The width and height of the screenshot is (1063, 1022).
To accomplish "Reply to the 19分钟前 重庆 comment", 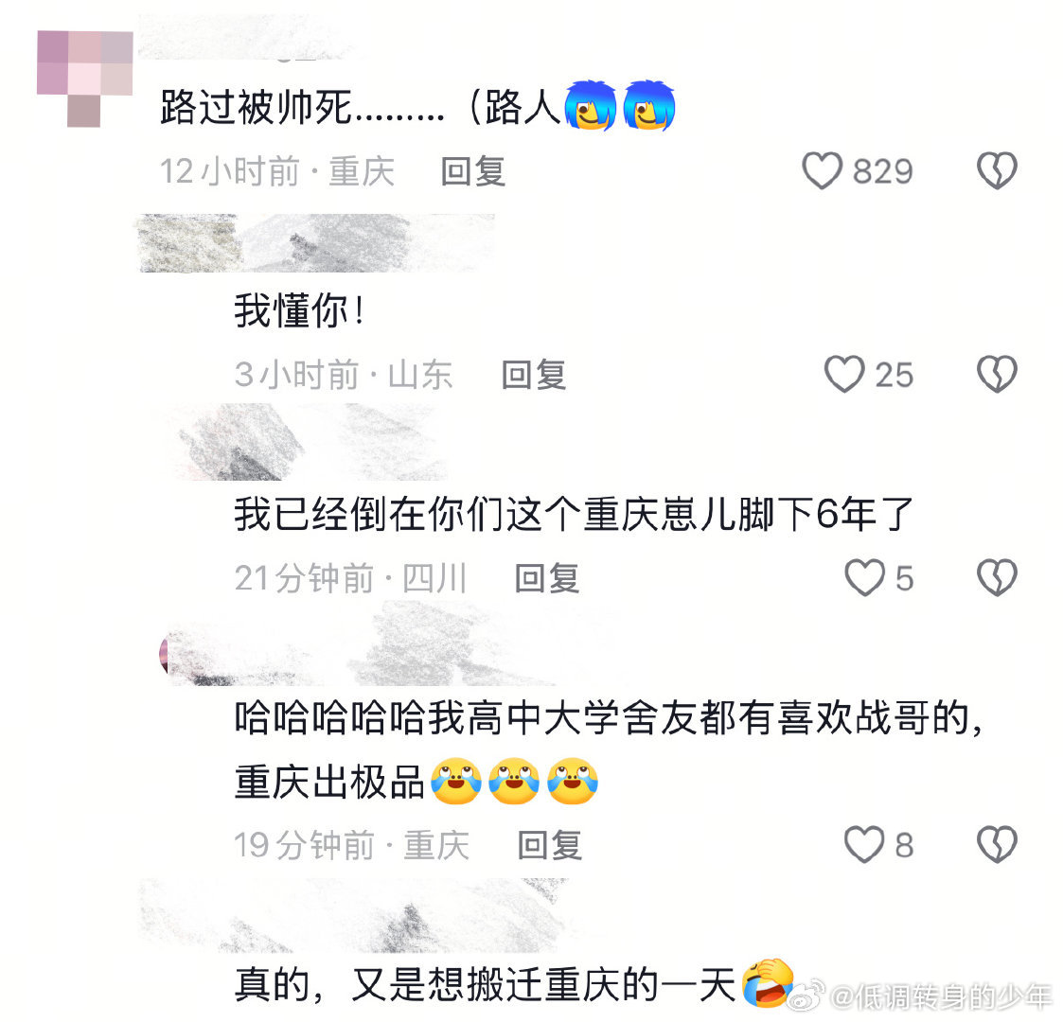I will pyautogui.click(x=550, y=845).
